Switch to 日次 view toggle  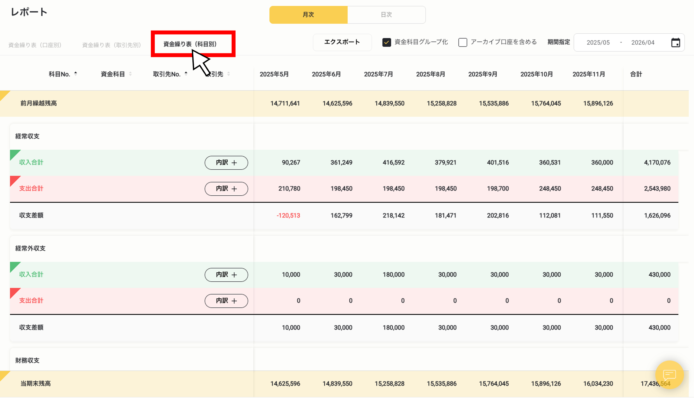coord(386,15)
